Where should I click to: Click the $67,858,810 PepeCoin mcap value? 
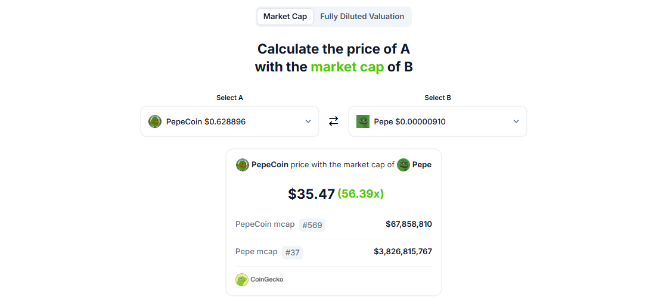click(409, 224)
